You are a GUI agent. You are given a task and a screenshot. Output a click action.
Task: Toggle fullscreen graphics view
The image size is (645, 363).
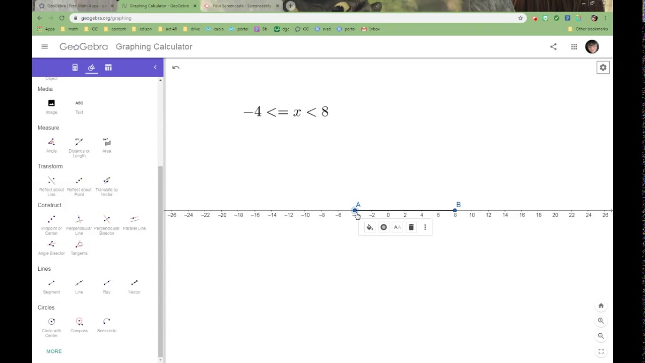pyautogui.click(x=601, y=351)
